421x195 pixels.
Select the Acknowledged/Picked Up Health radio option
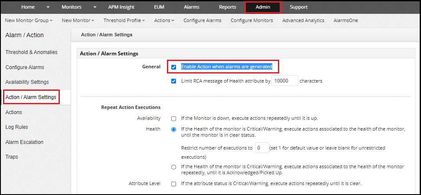pos(173,167)
